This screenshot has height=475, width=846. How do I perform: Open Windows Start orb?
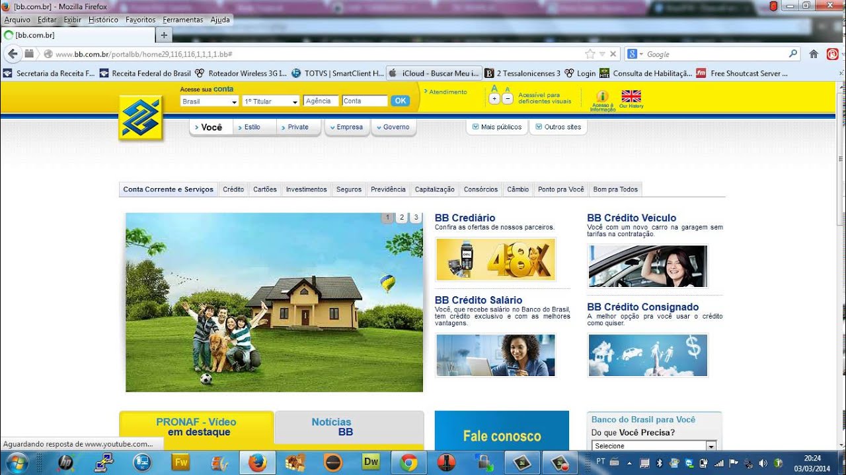[16, 462]
